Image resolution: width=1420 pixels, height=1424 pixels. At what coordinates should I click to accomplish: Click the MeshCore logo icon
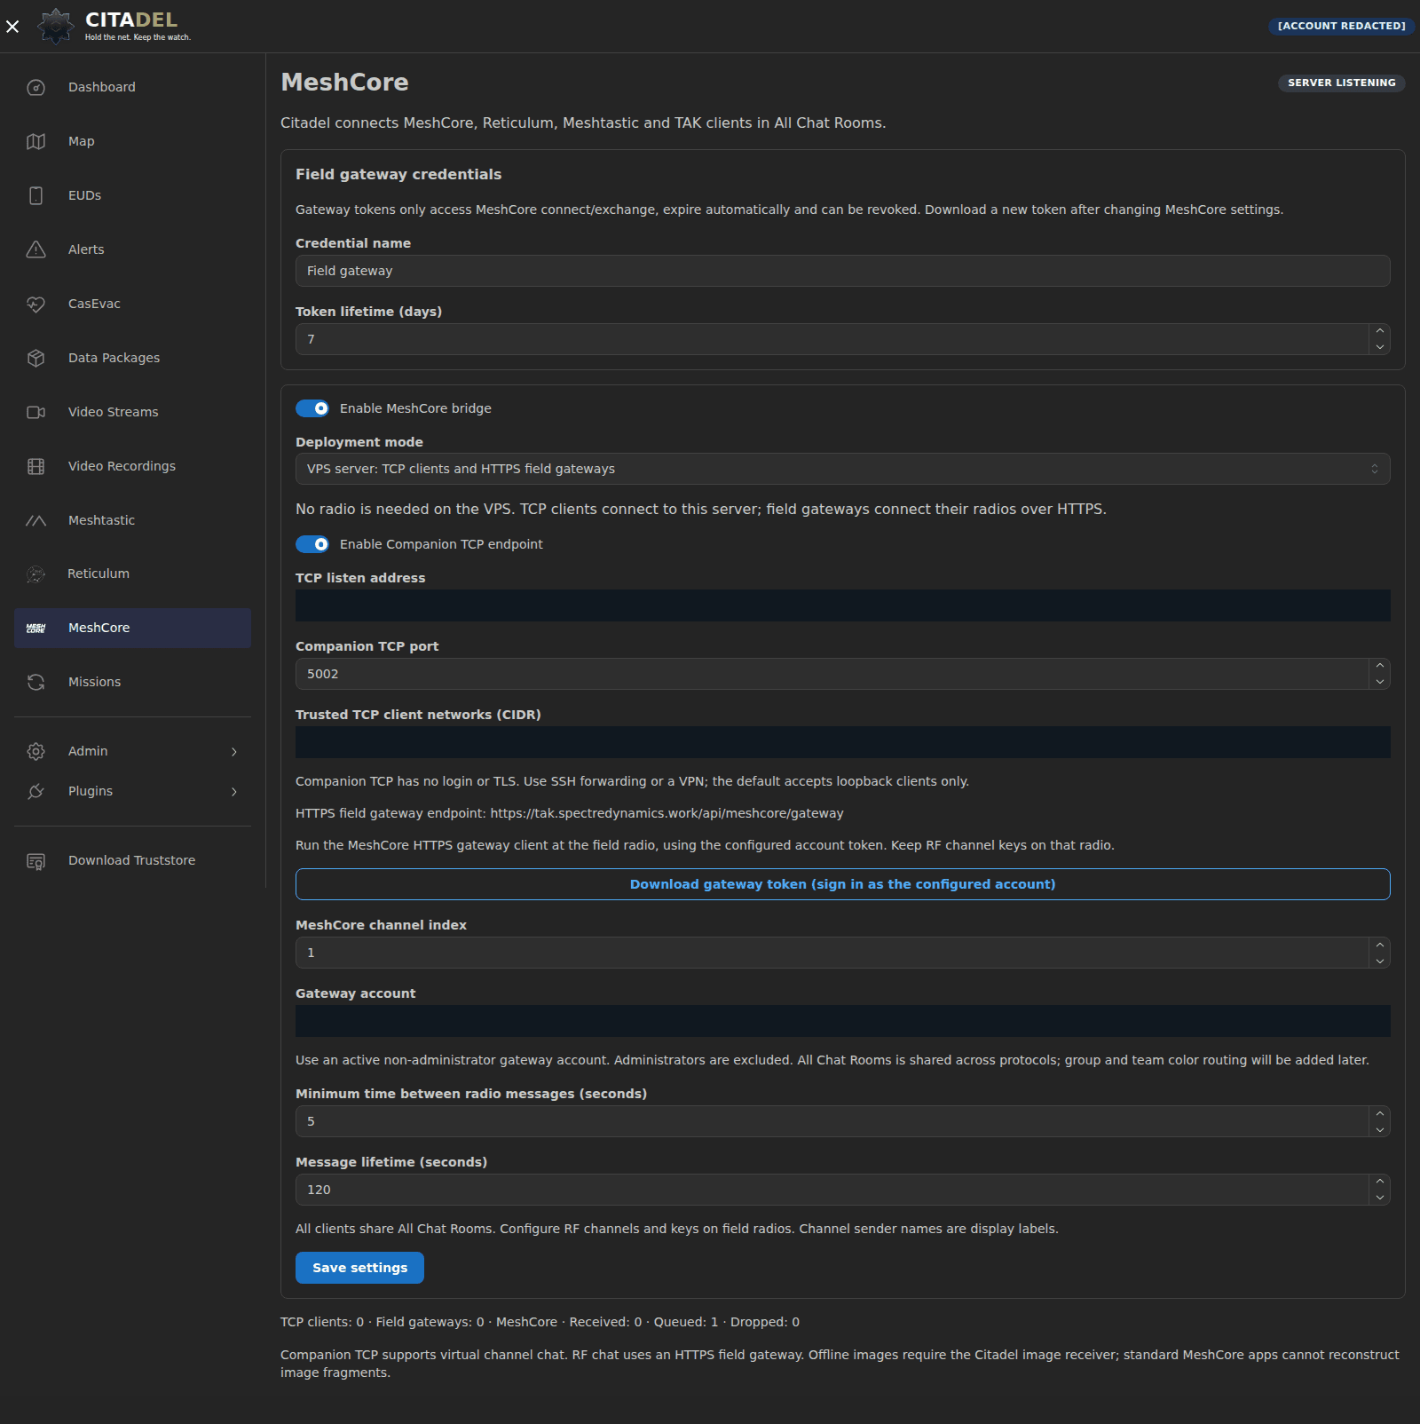(35, 628)
